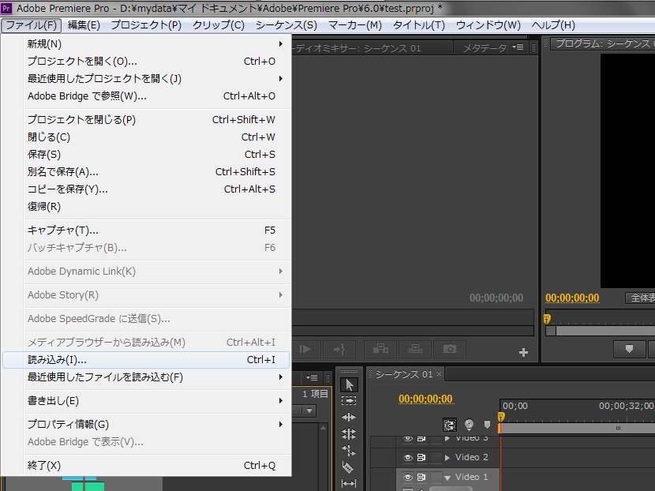Viewport: 655px width, 491px height.
Task: Toggle track lock box on Video 3
Action: tap(436, 438)
